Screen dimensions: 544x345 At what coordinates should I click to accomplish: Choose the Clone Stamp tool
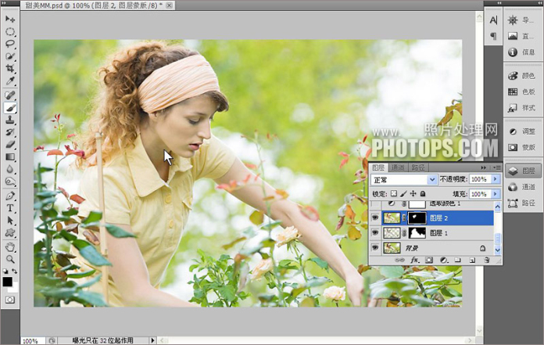pyautogui.click(x=11, y=120)
